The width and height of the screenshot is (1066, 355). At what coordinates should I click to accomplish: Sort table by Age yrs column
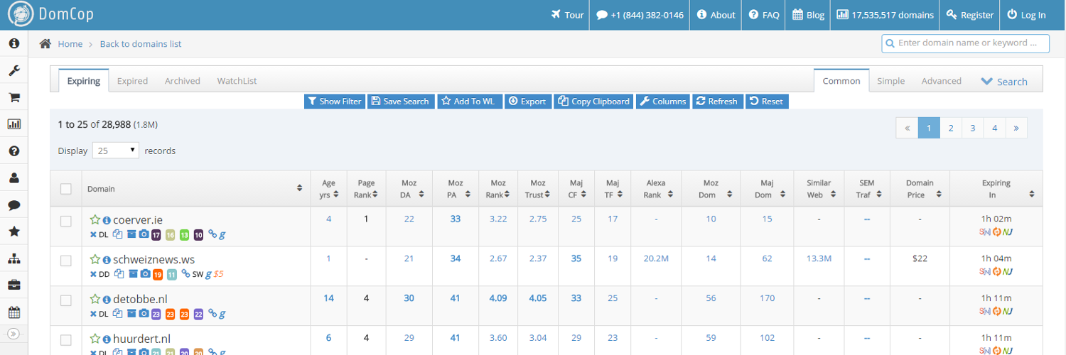pyautogui.click(x=328, y=189)
